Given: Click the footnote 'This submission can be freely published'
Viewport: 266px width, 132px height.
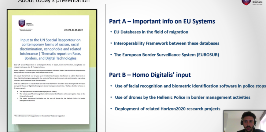Looking at the screenshot, I should point(40,116).
